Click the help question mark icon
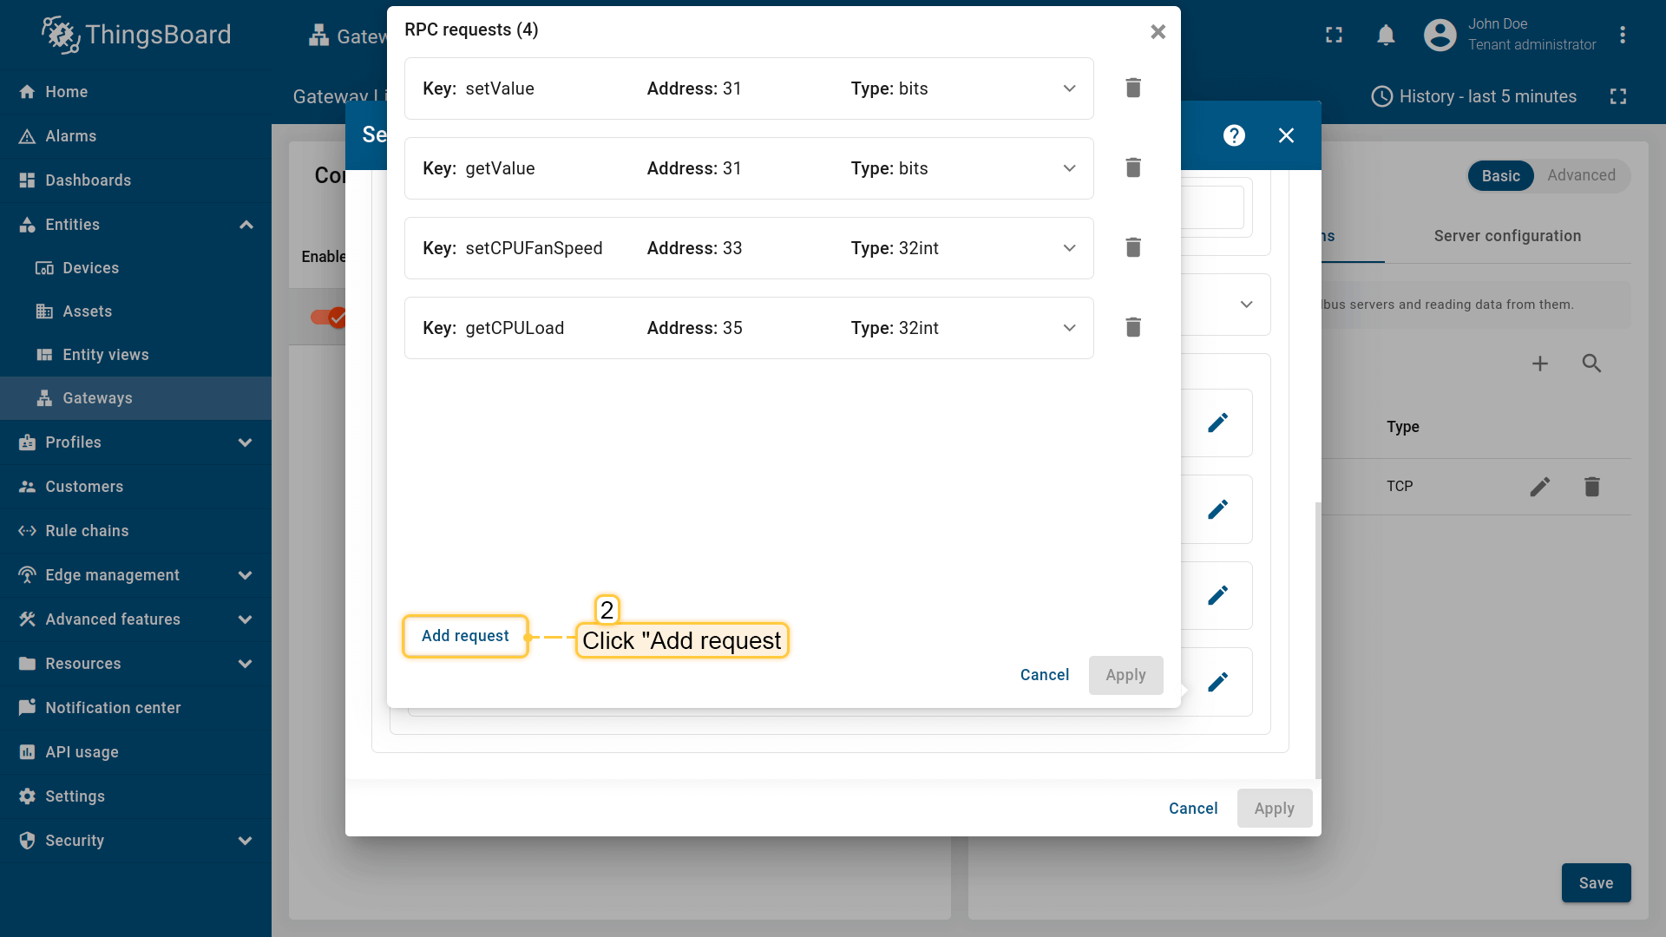 pos(1234,135)
